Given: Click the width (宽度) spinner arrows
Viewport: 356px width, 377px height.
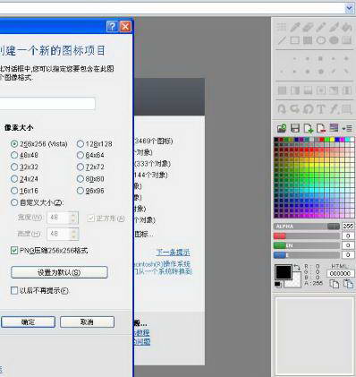Looking at the screenshot, I should coord(73,218).
